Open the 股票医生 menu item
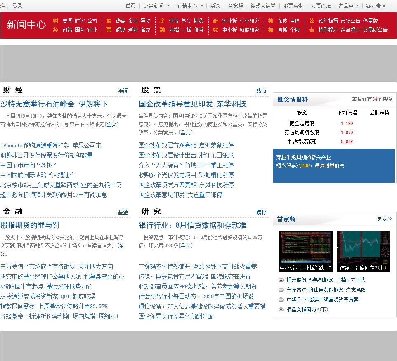 point(293,6)
